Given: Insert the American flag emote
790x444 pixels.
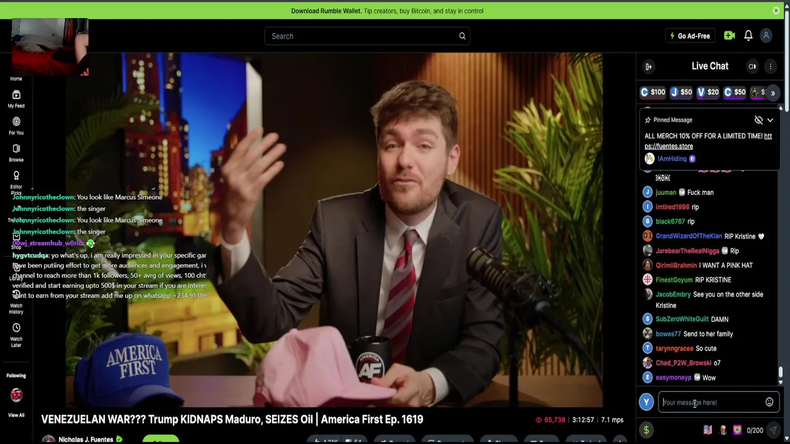Looking at the screenshot, I should coord(708,430).
